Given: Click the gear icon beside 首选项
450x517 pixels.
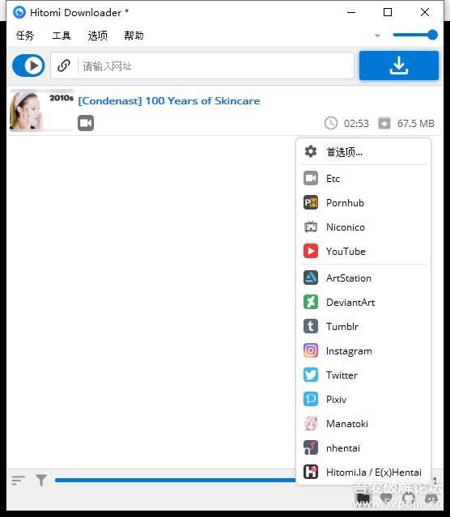Looking at the screenshot, I should (x=311, y=151).
